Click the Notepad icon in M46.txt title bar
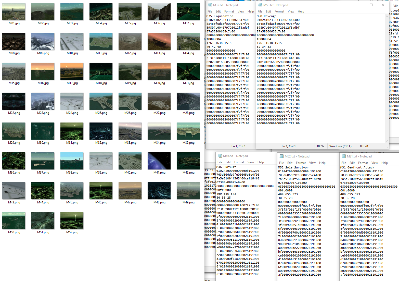 (220, 156)
